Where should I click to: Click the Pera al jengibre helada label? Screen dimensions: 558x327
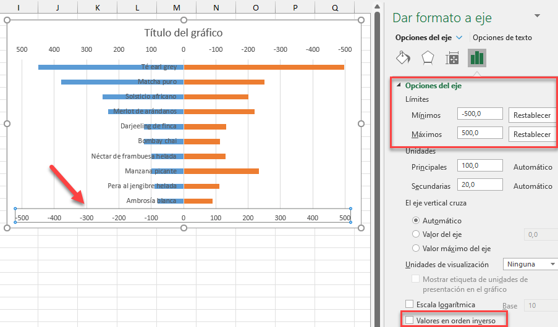(x=142, y=186)
